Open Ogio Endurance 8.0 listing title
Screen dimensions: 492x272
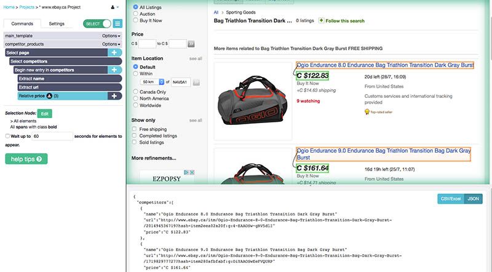[385, 65]
